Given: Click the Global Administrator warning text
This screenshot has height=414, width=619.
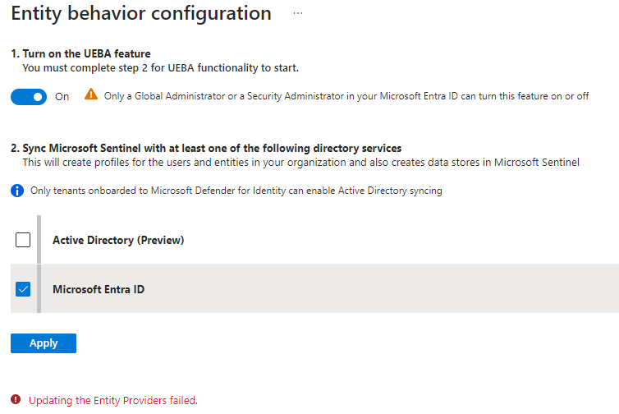Looking at the screenshot, I should point(346,96).
